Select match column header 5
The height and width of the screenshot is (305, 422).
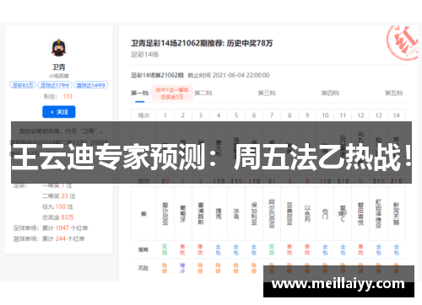(236, 115)
